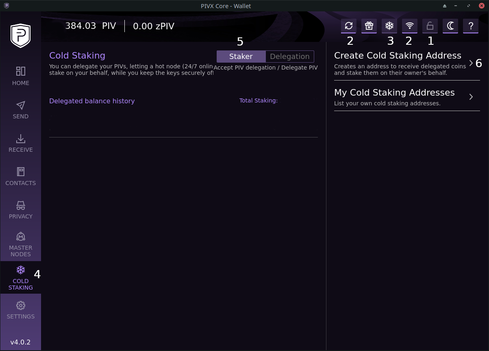Open the Receive page
This screenshot has height=351, width=489.
pos(21,143)
